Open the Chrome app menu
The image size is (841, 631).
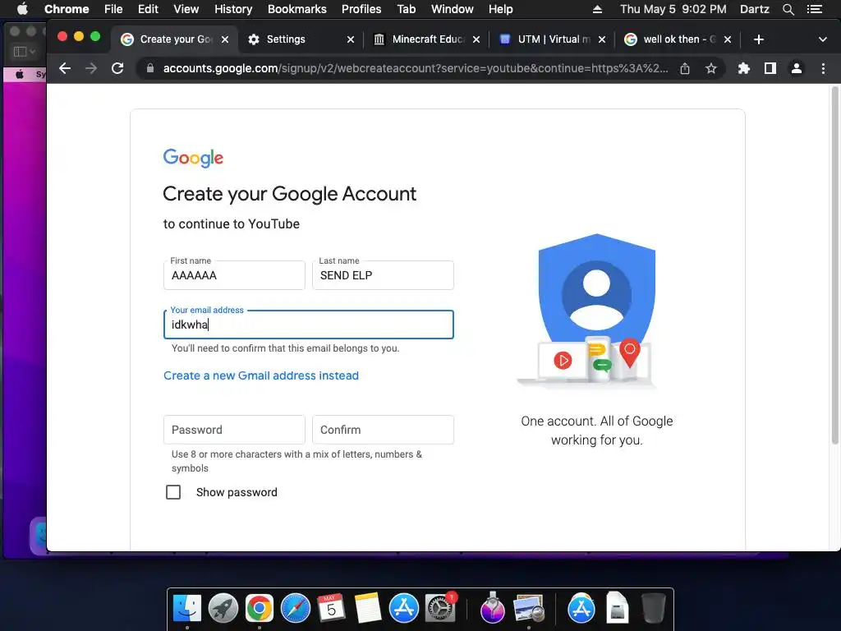(x=67, y=9)
